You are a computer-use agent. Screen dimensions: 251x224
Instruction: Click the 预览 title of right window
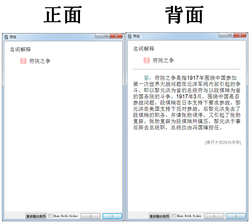[x=136, y=37]
